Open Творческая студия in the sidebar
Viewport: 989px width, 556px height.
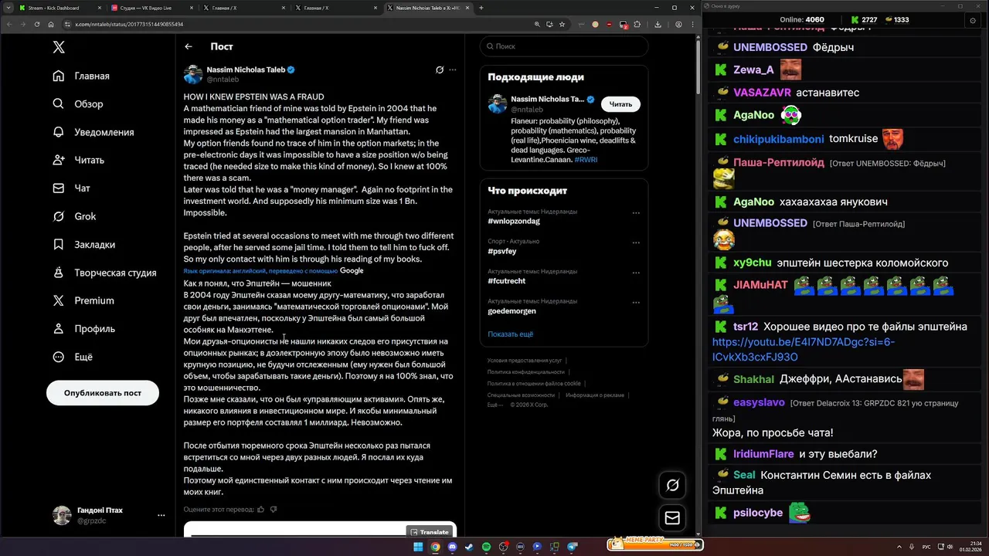click(104, 273)
